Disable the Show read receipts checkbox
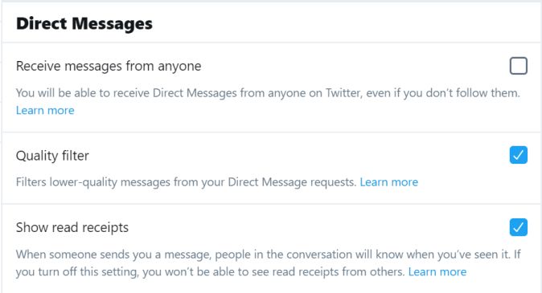The width and height of the screenshot is (542, 293). point(518,227)
